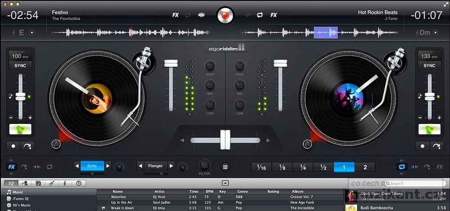This screenshot has height=211, width=450.
Task: Click the right deck key lock note icon
Action: click(419, 97)
